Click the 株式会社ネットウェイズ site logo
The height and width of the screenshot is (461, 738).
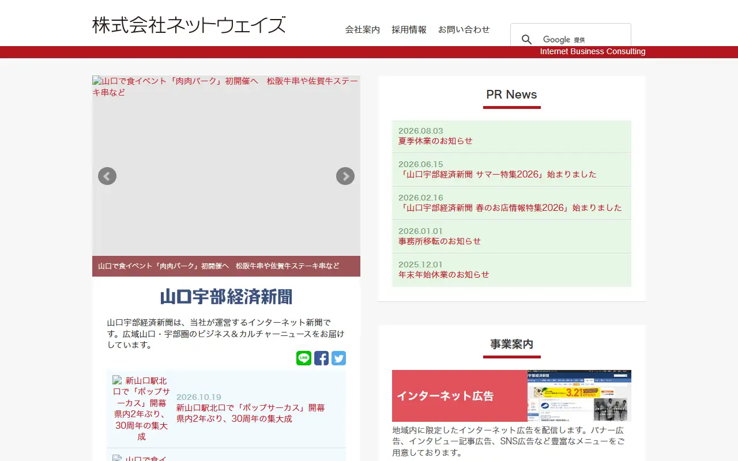[189, 25]
